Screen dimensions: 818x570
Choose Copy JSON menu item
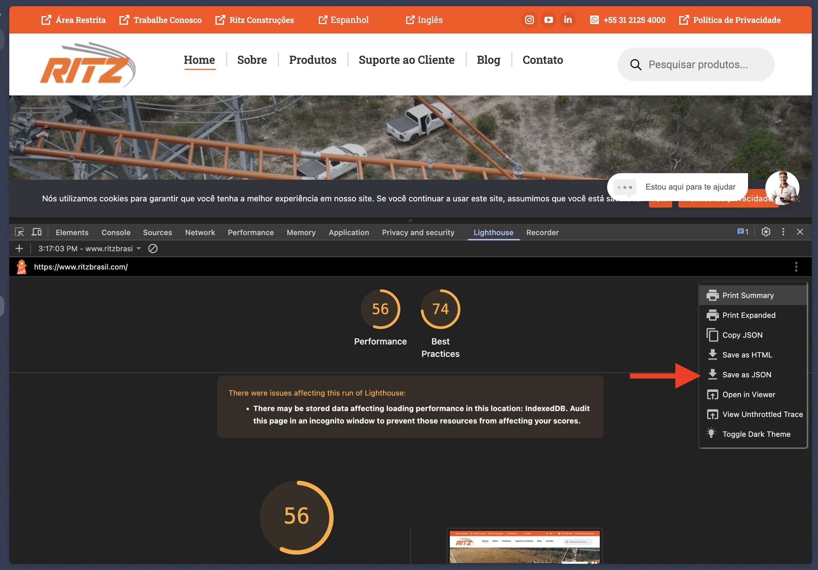[x=753, y=335]
